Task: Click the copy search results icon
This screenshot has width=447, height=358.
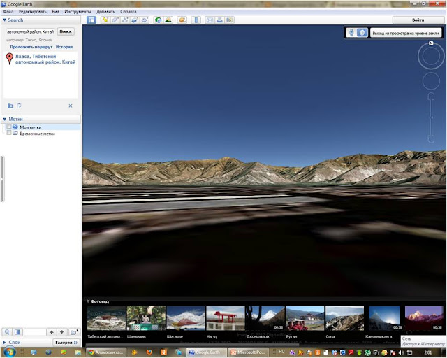Action: click(x=19, y=106)
